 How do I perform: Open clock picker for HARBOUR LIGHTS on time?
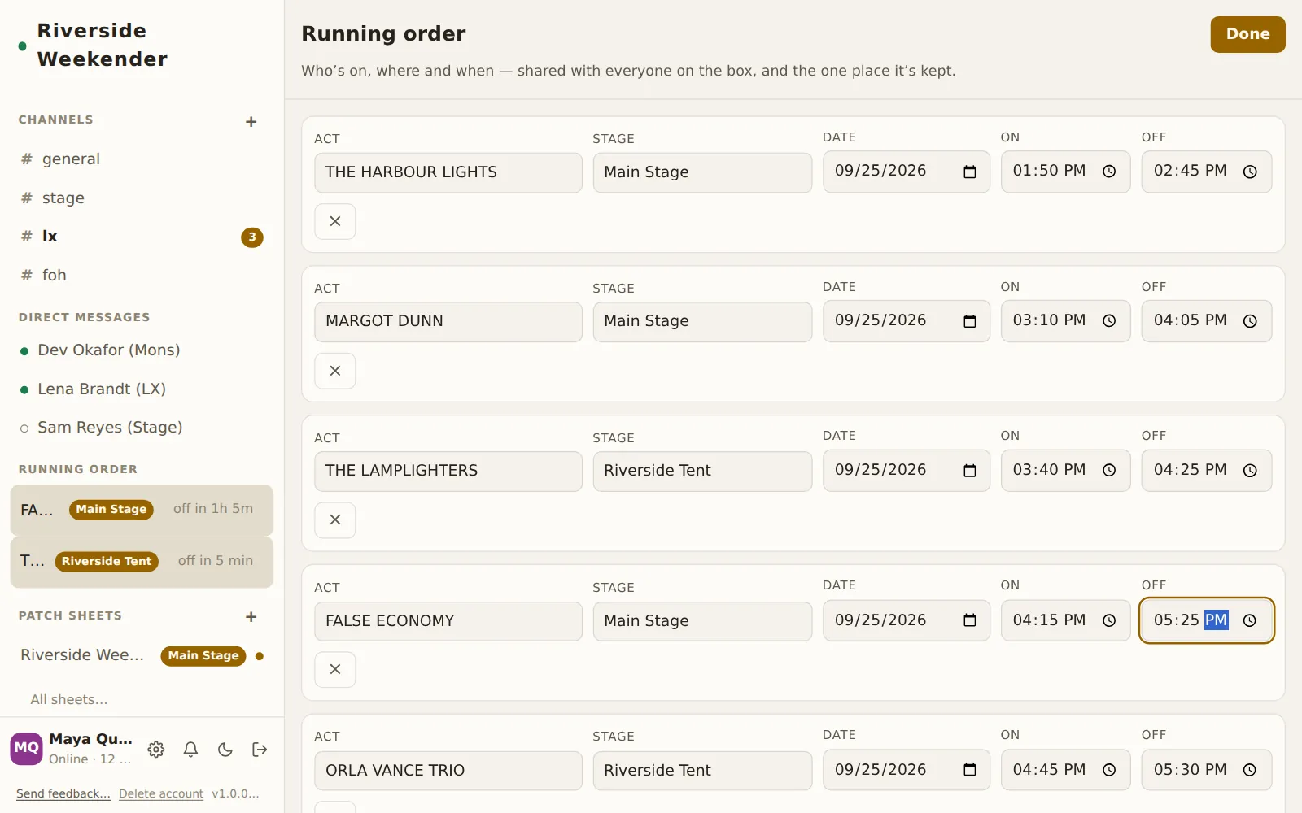1109,172
